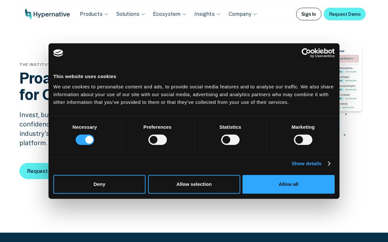Open the Ecosystem menu
Screen dimensions: 388x242
click(170, 14)
